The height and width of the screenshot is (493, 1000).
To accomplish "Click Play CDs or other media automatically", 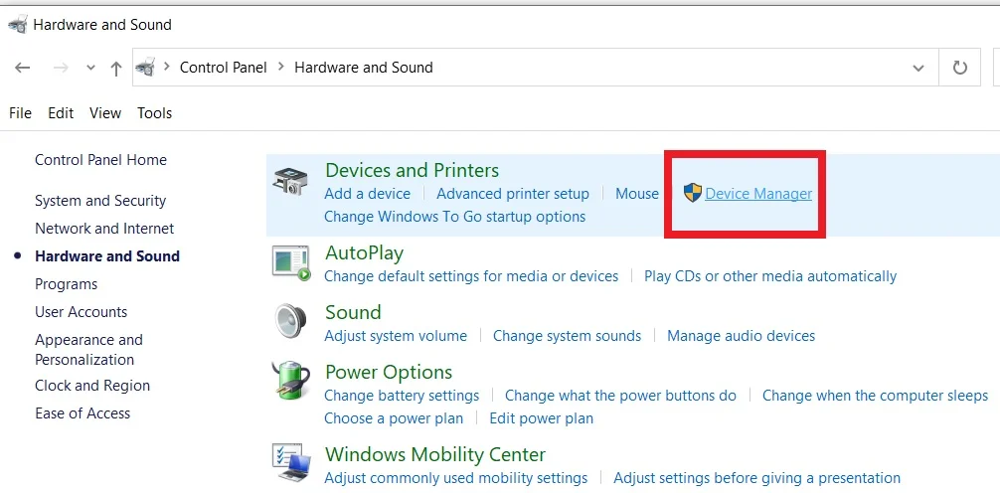I will click(x=770, y=276).
